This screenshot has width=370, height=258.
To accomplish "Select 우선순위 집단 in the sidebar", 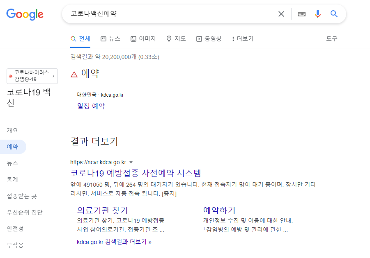I will click(25, 212).
